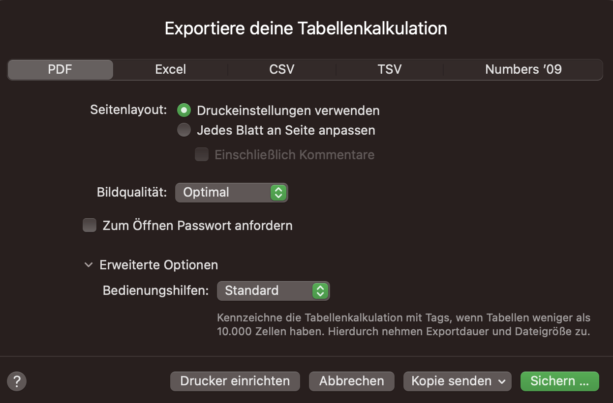Select the TSV export tab
This screenshot has width=613, height=403.
tap(390, 70)
